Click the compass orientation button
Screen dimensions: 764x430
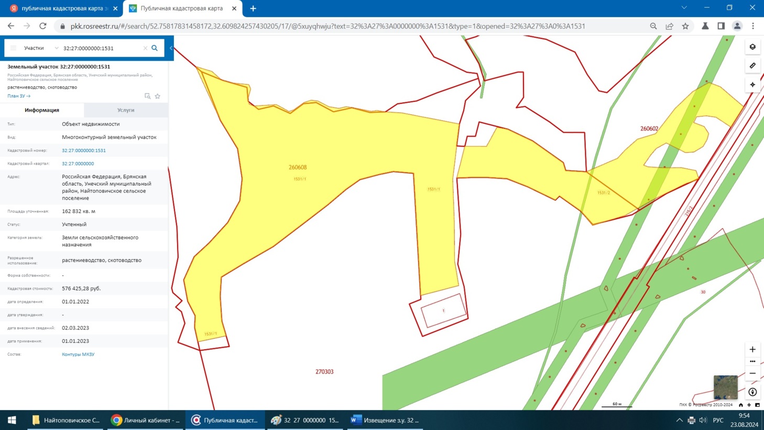coord(752,392)
